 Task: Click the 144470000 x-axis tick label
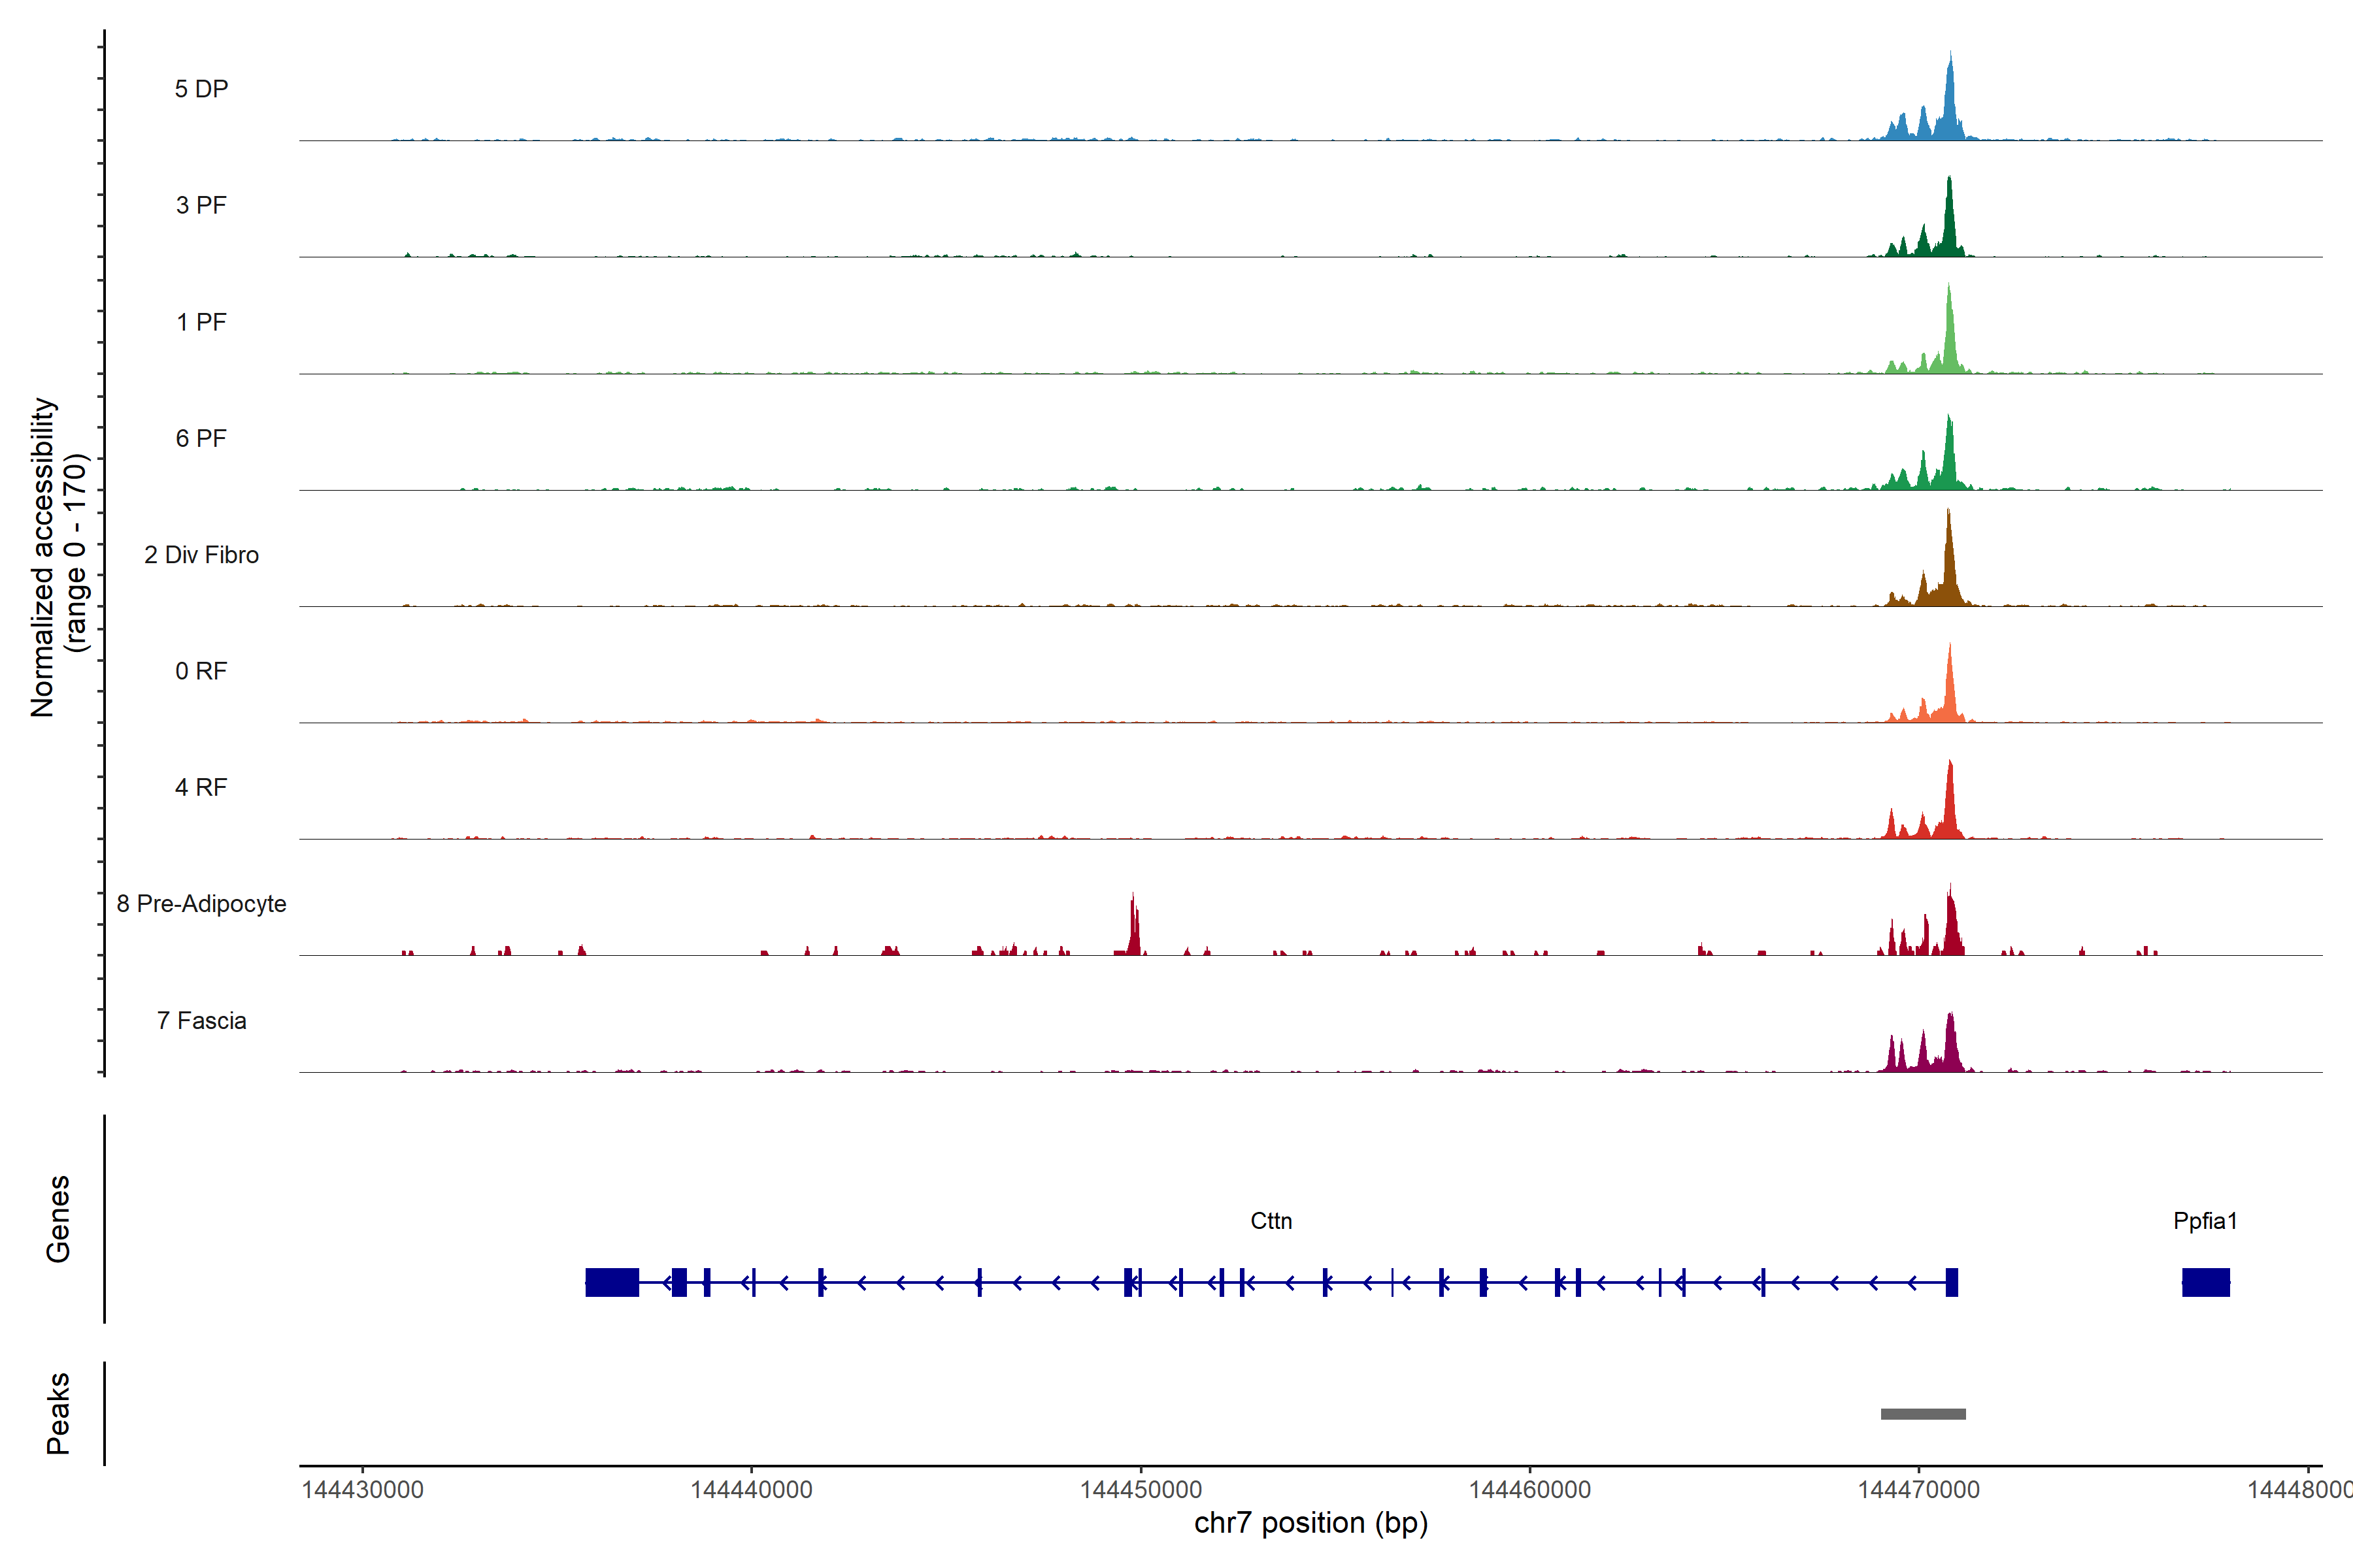(x=1918, y=1490)
